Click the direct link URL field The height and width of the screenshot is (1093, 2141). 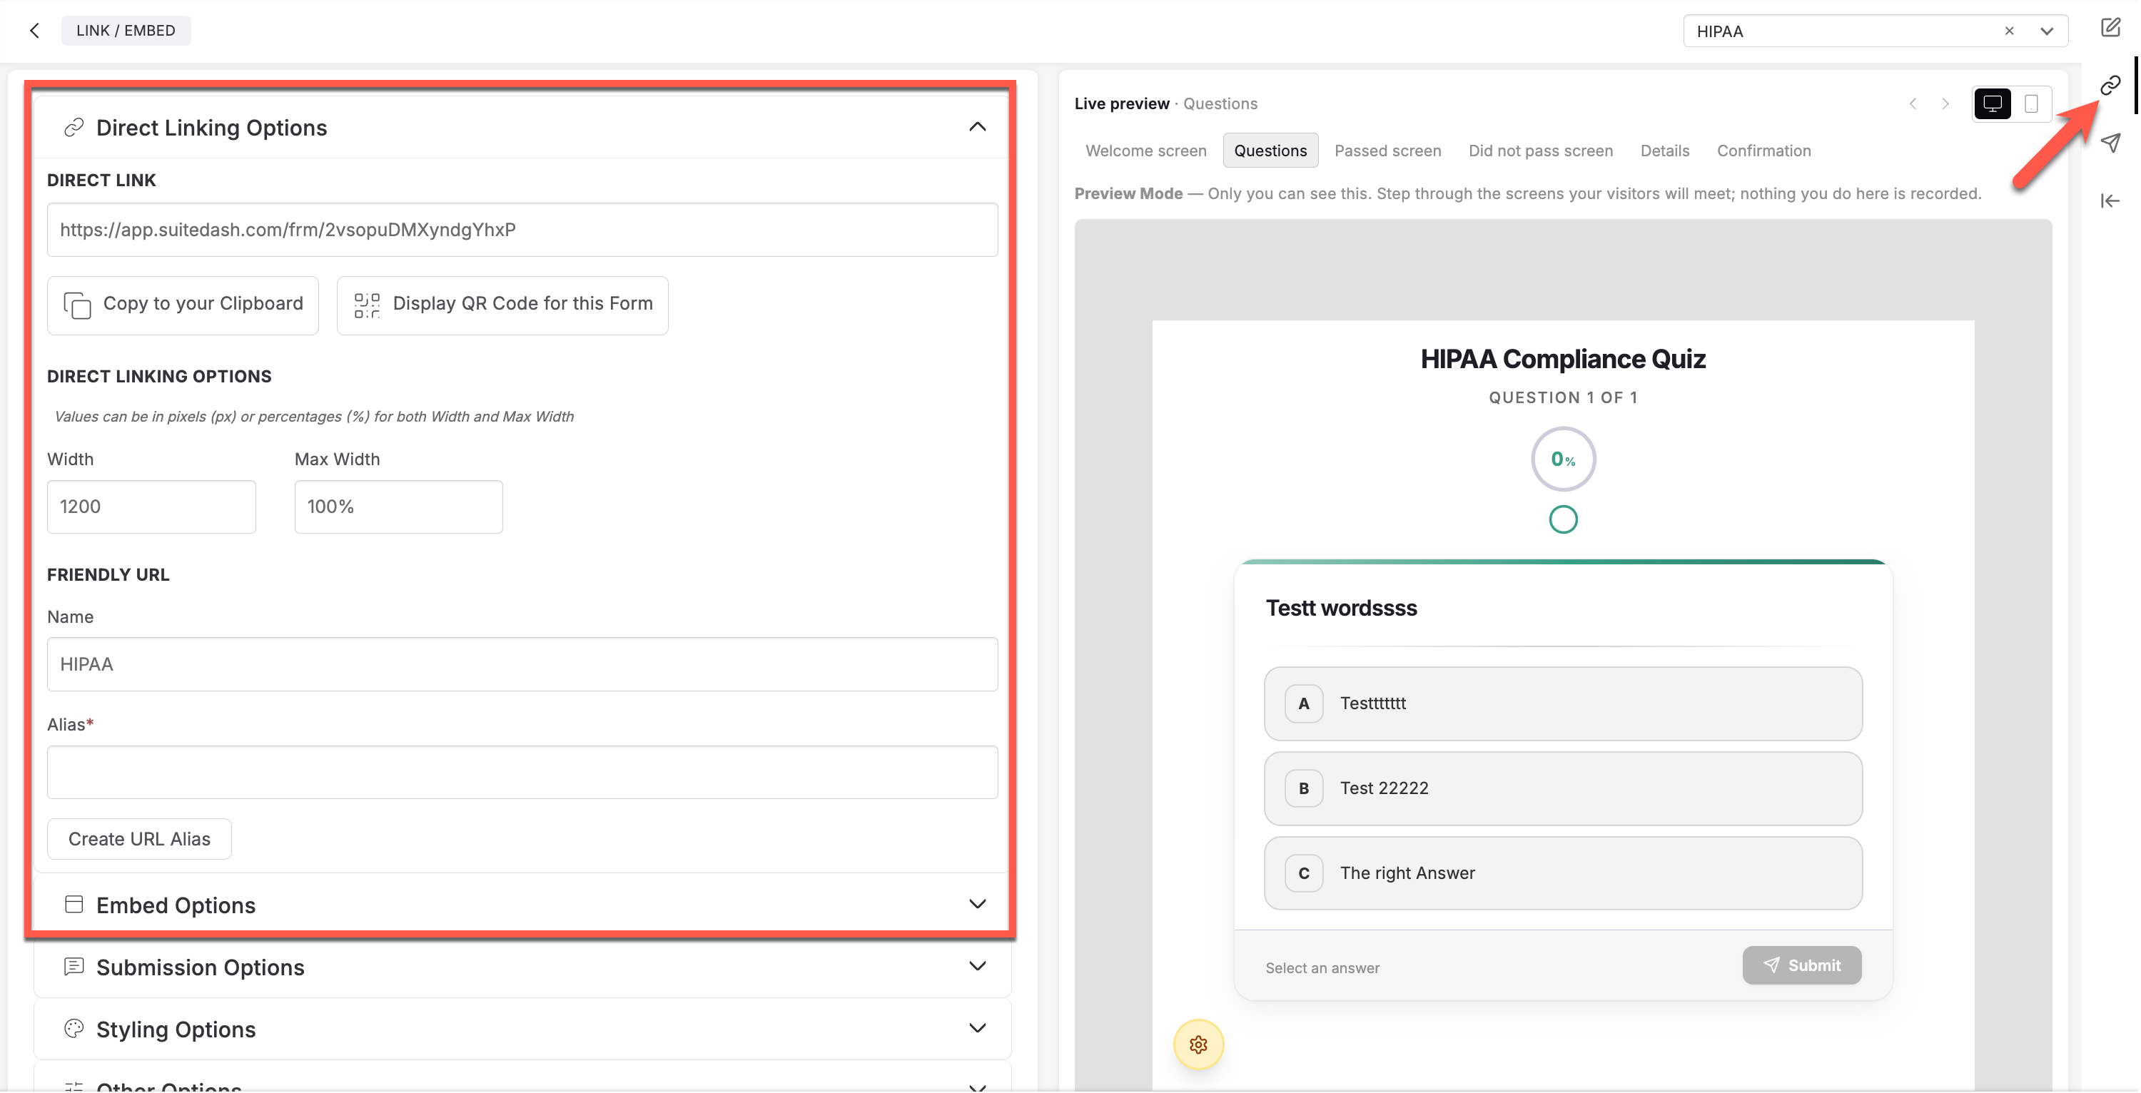point(522,230)
